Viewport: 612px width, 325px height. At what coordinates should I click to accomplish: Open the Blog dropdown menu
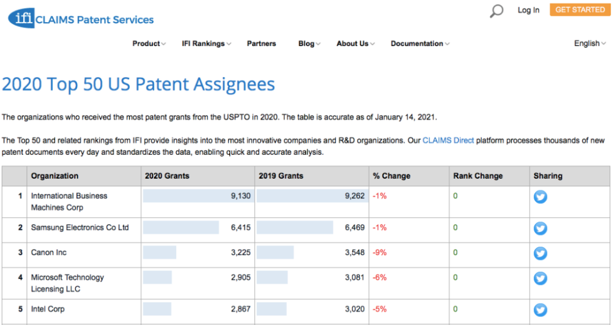coord(310,43)
